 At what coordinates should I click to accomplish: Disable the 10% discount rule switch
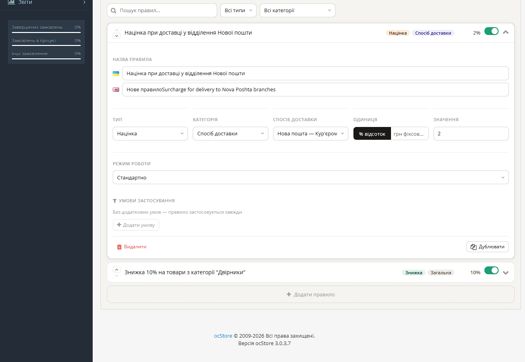coord(491,271)
